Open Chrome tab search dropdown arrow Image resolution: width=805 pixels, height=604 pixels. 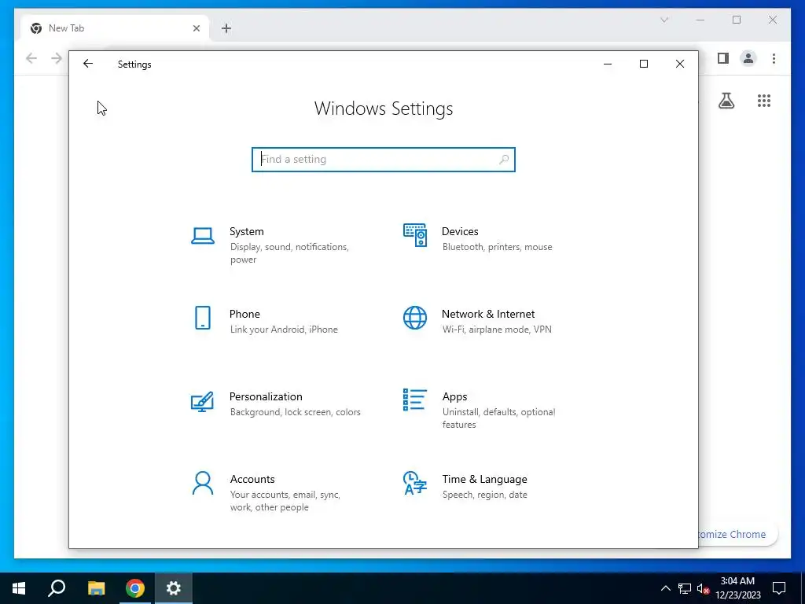[x=663, y=20]
